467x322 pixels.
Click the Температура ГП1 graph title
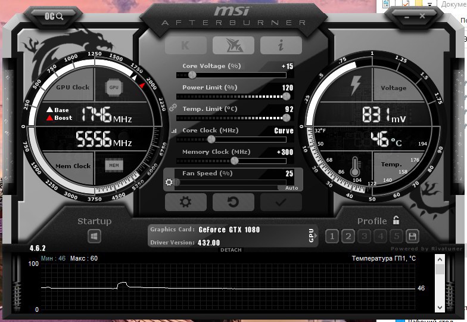pos(384,258)
